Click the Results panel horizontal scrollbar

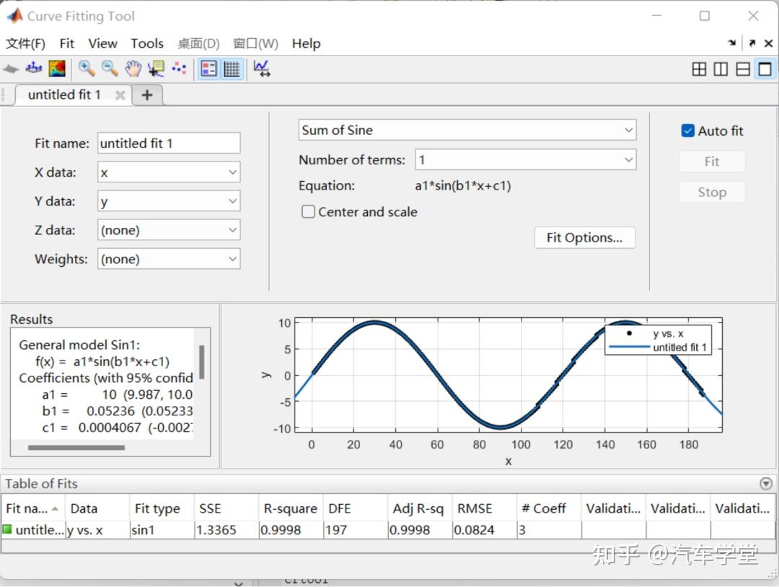76,448
